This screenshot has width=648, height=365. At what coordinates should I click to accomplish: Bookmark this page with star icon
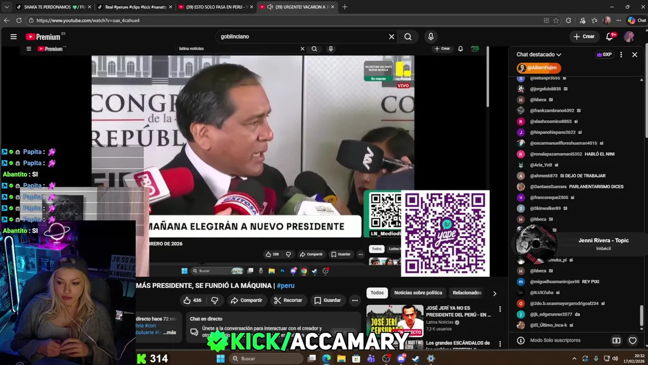point(556,20)
